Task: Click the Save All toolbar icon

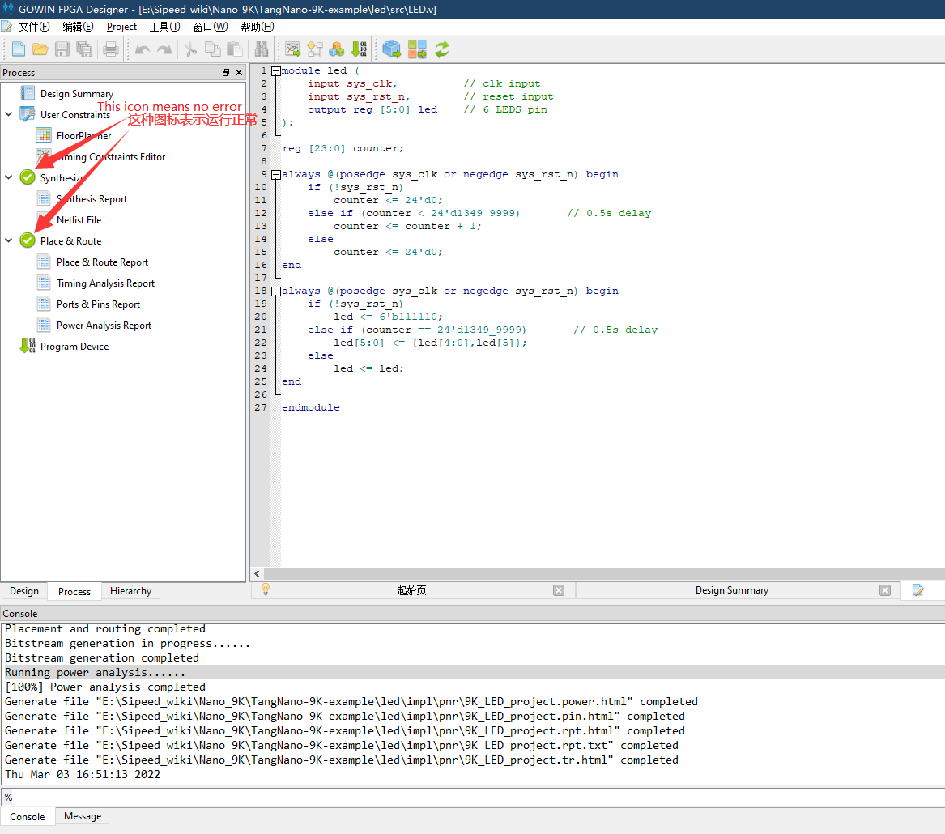Action: tap(84, 49)
